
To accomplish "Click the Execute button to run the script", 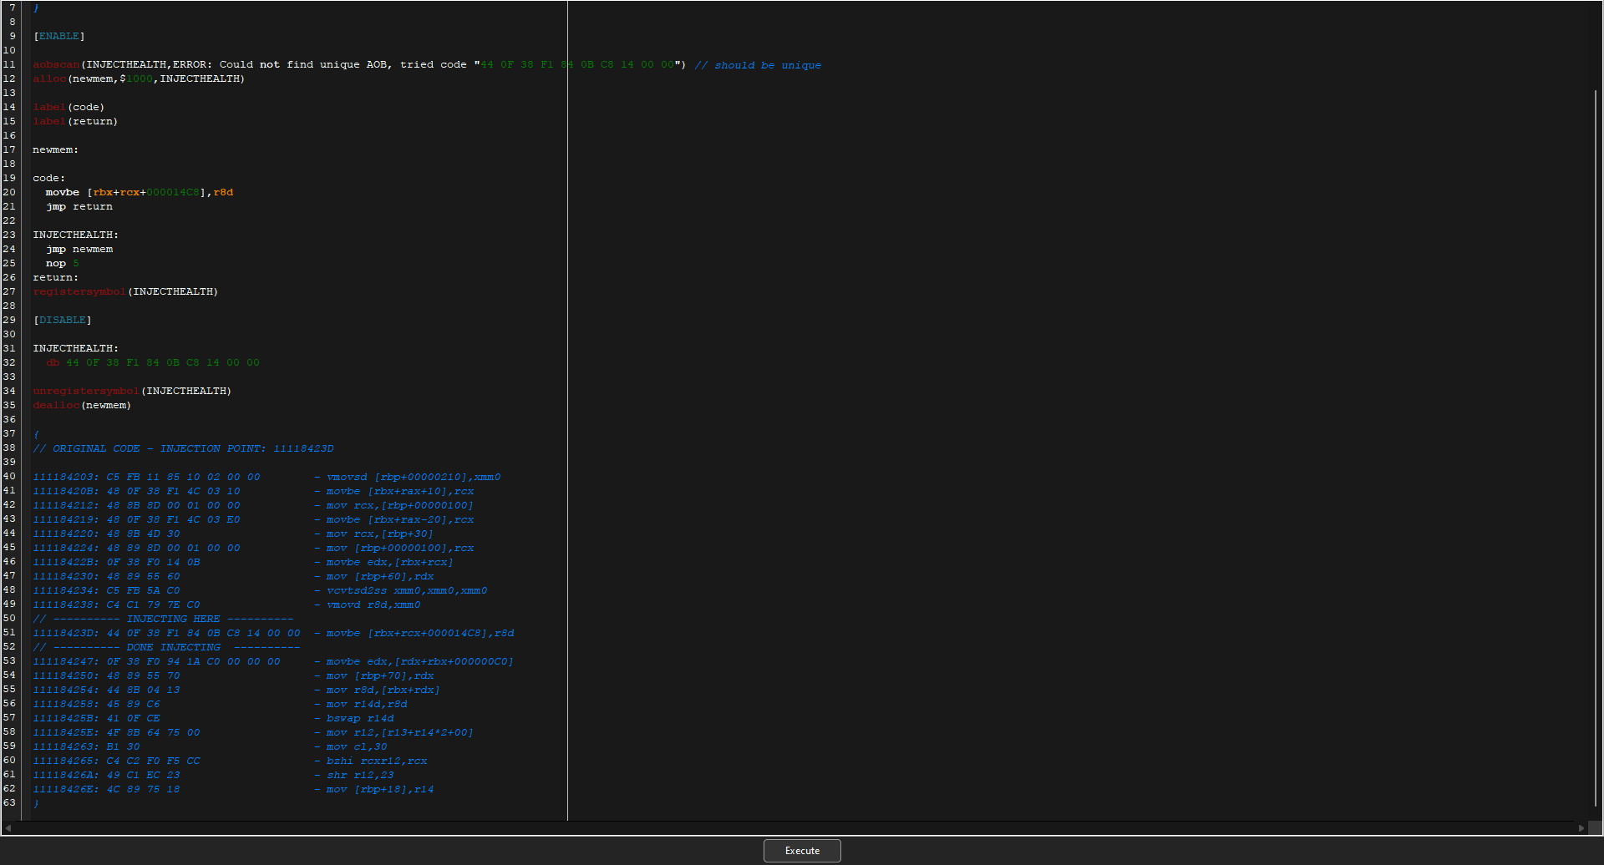I will 801,850.
